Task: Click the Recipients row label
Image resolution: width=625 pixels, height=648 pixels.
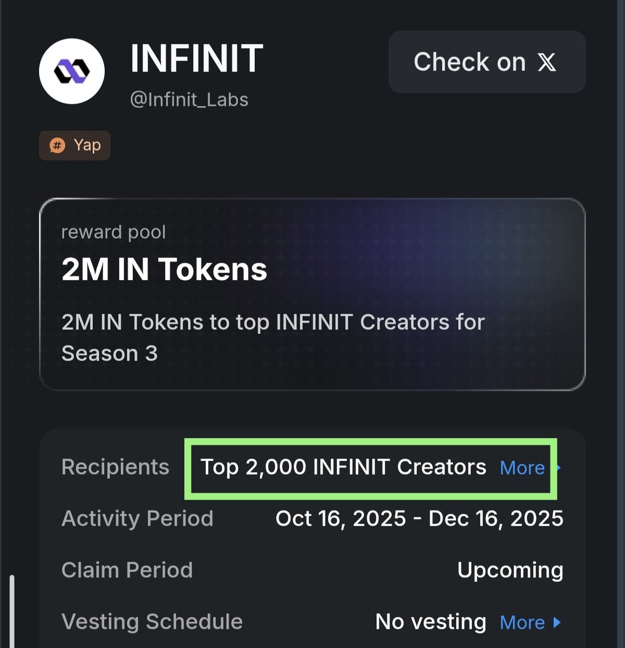Action: click(x=115, y=467)
